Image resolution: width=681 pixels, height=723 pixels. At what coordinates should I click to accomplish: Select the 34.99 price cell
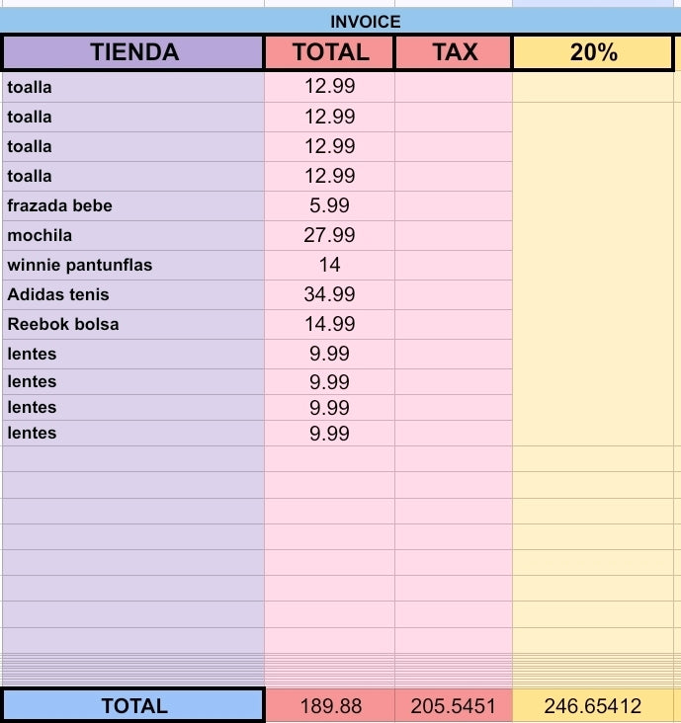coord(330,294)
